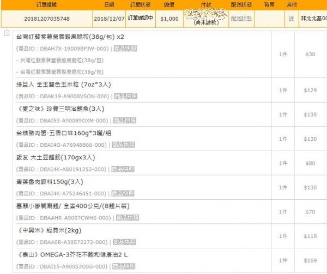Screen dimensions: 327x274
Task: Click product title 喜願小麥關廟麵
Action: click(x=73, y=206)
